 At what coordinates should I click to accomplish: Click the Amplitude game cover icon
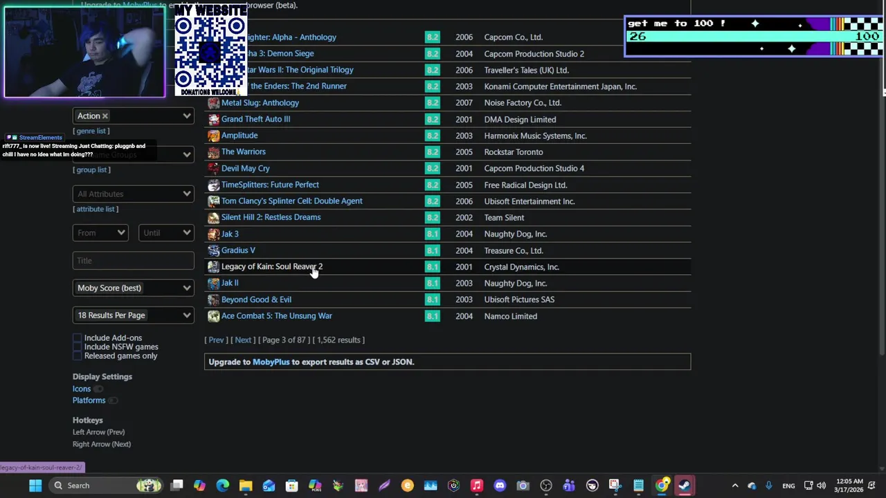(x=213, y=136)
